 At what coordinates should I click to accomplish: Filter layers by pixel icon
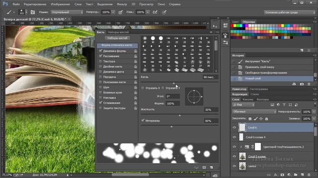click(x=272, y=105)
